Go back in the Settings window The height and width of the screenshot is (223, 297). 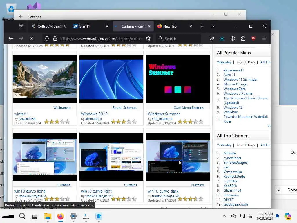point(21,17)
